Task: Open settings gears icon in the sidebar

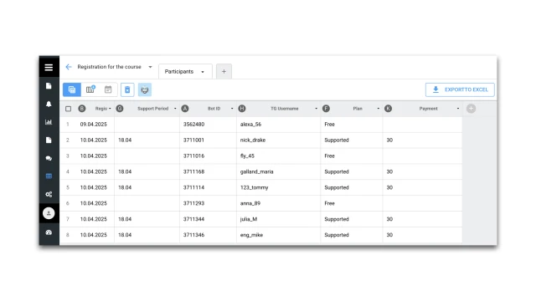Action: pyautogui.click(x=49, y=194)
